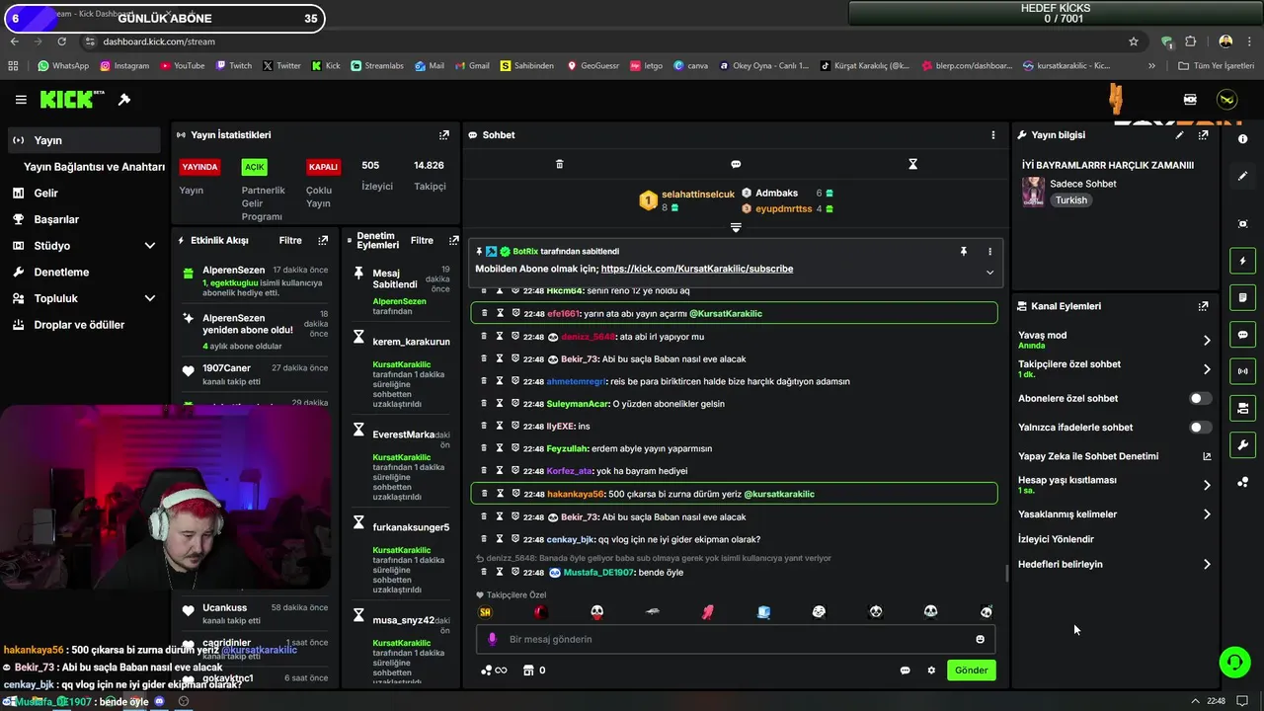
Task: Open chat settings gear icon
Action: (931, 671)
